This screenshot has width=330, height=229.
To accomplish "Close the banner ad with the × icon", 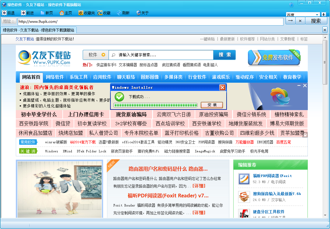I will 305,85.
